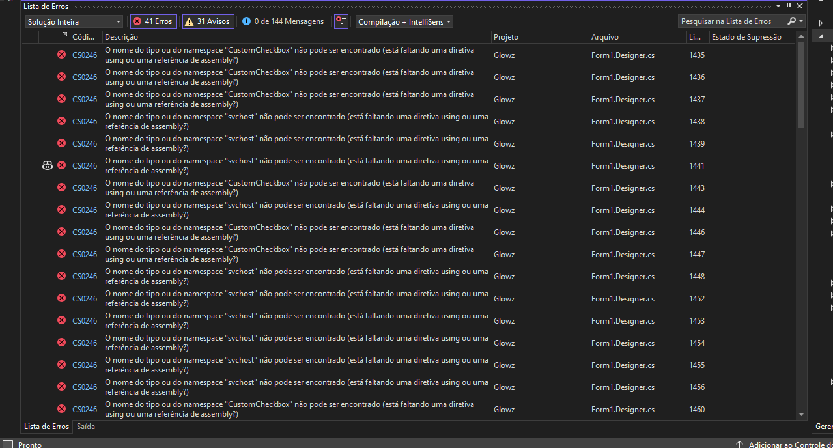The image size is (833, 448).
Task: Click the scrollbar up arrow in the error list
Action: coord(802,36)
